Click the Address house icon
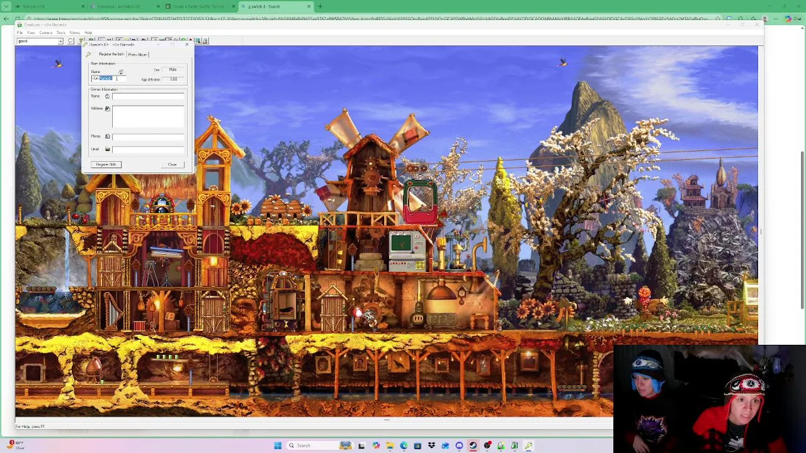 pyautogui.click(x=107, y=109)
